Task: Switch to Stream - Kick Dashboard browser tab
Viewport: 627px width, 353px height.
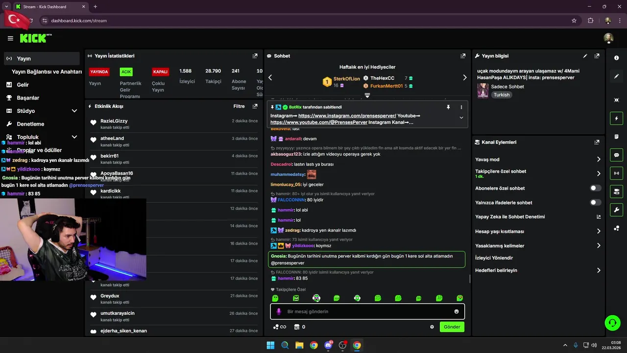Action: tap(50, 7)
